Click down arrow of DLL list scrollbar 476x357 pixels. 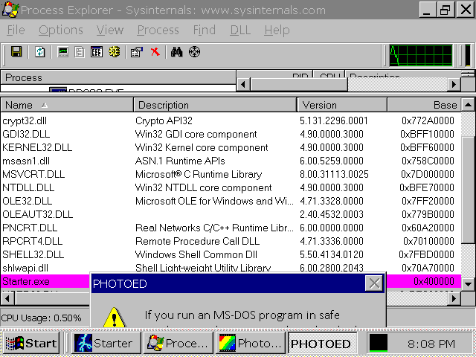click(468, 284)
